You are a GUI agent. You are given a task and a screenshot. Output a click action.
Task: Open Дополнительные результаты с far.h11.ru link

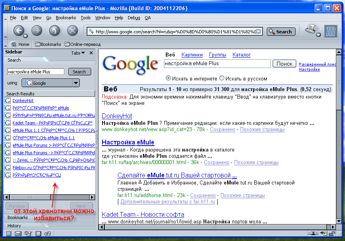pos(168,201)
